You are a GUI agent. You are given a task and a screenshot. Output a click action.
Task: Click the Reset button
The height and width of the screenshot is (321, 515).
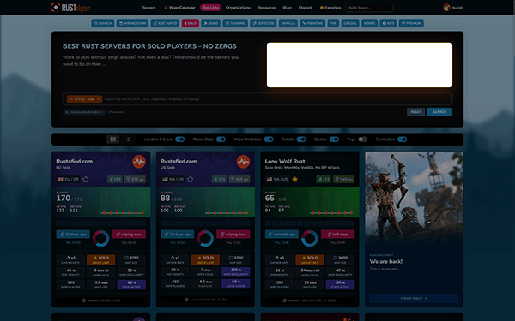click(x=415, y=112)
